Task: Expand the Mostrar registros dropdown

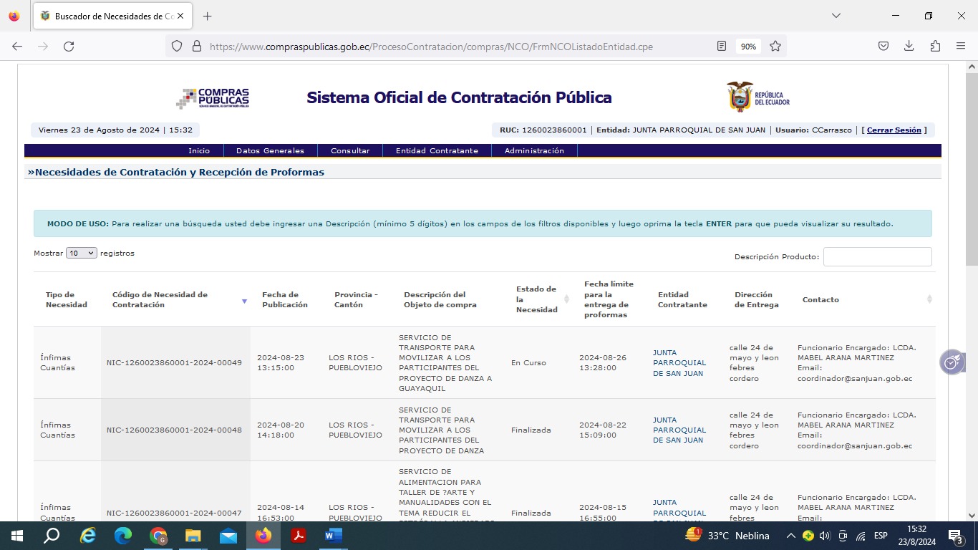Action: coord(81,254)
